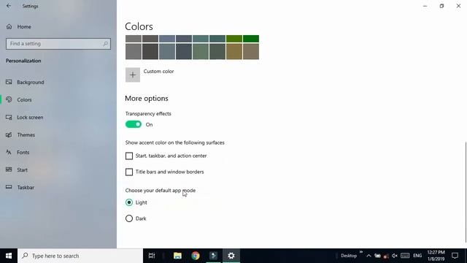Click the More options heading

tap(147, 99)
